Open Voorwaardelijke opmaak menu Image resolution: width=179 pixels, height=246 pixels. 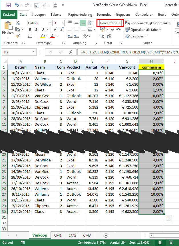pyautogui.click(x=148, y=23)
